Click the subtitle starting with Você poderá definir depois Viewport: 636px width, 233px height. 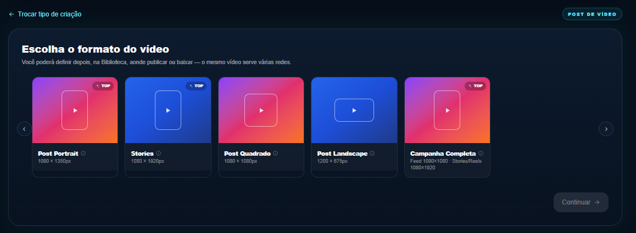[157, 62]
